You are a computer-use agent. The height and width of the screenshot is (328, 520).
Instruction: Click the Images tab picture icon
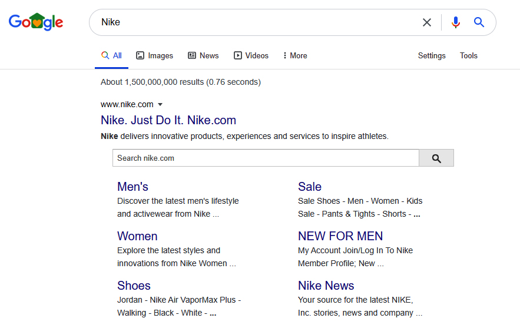pos(140,55)
